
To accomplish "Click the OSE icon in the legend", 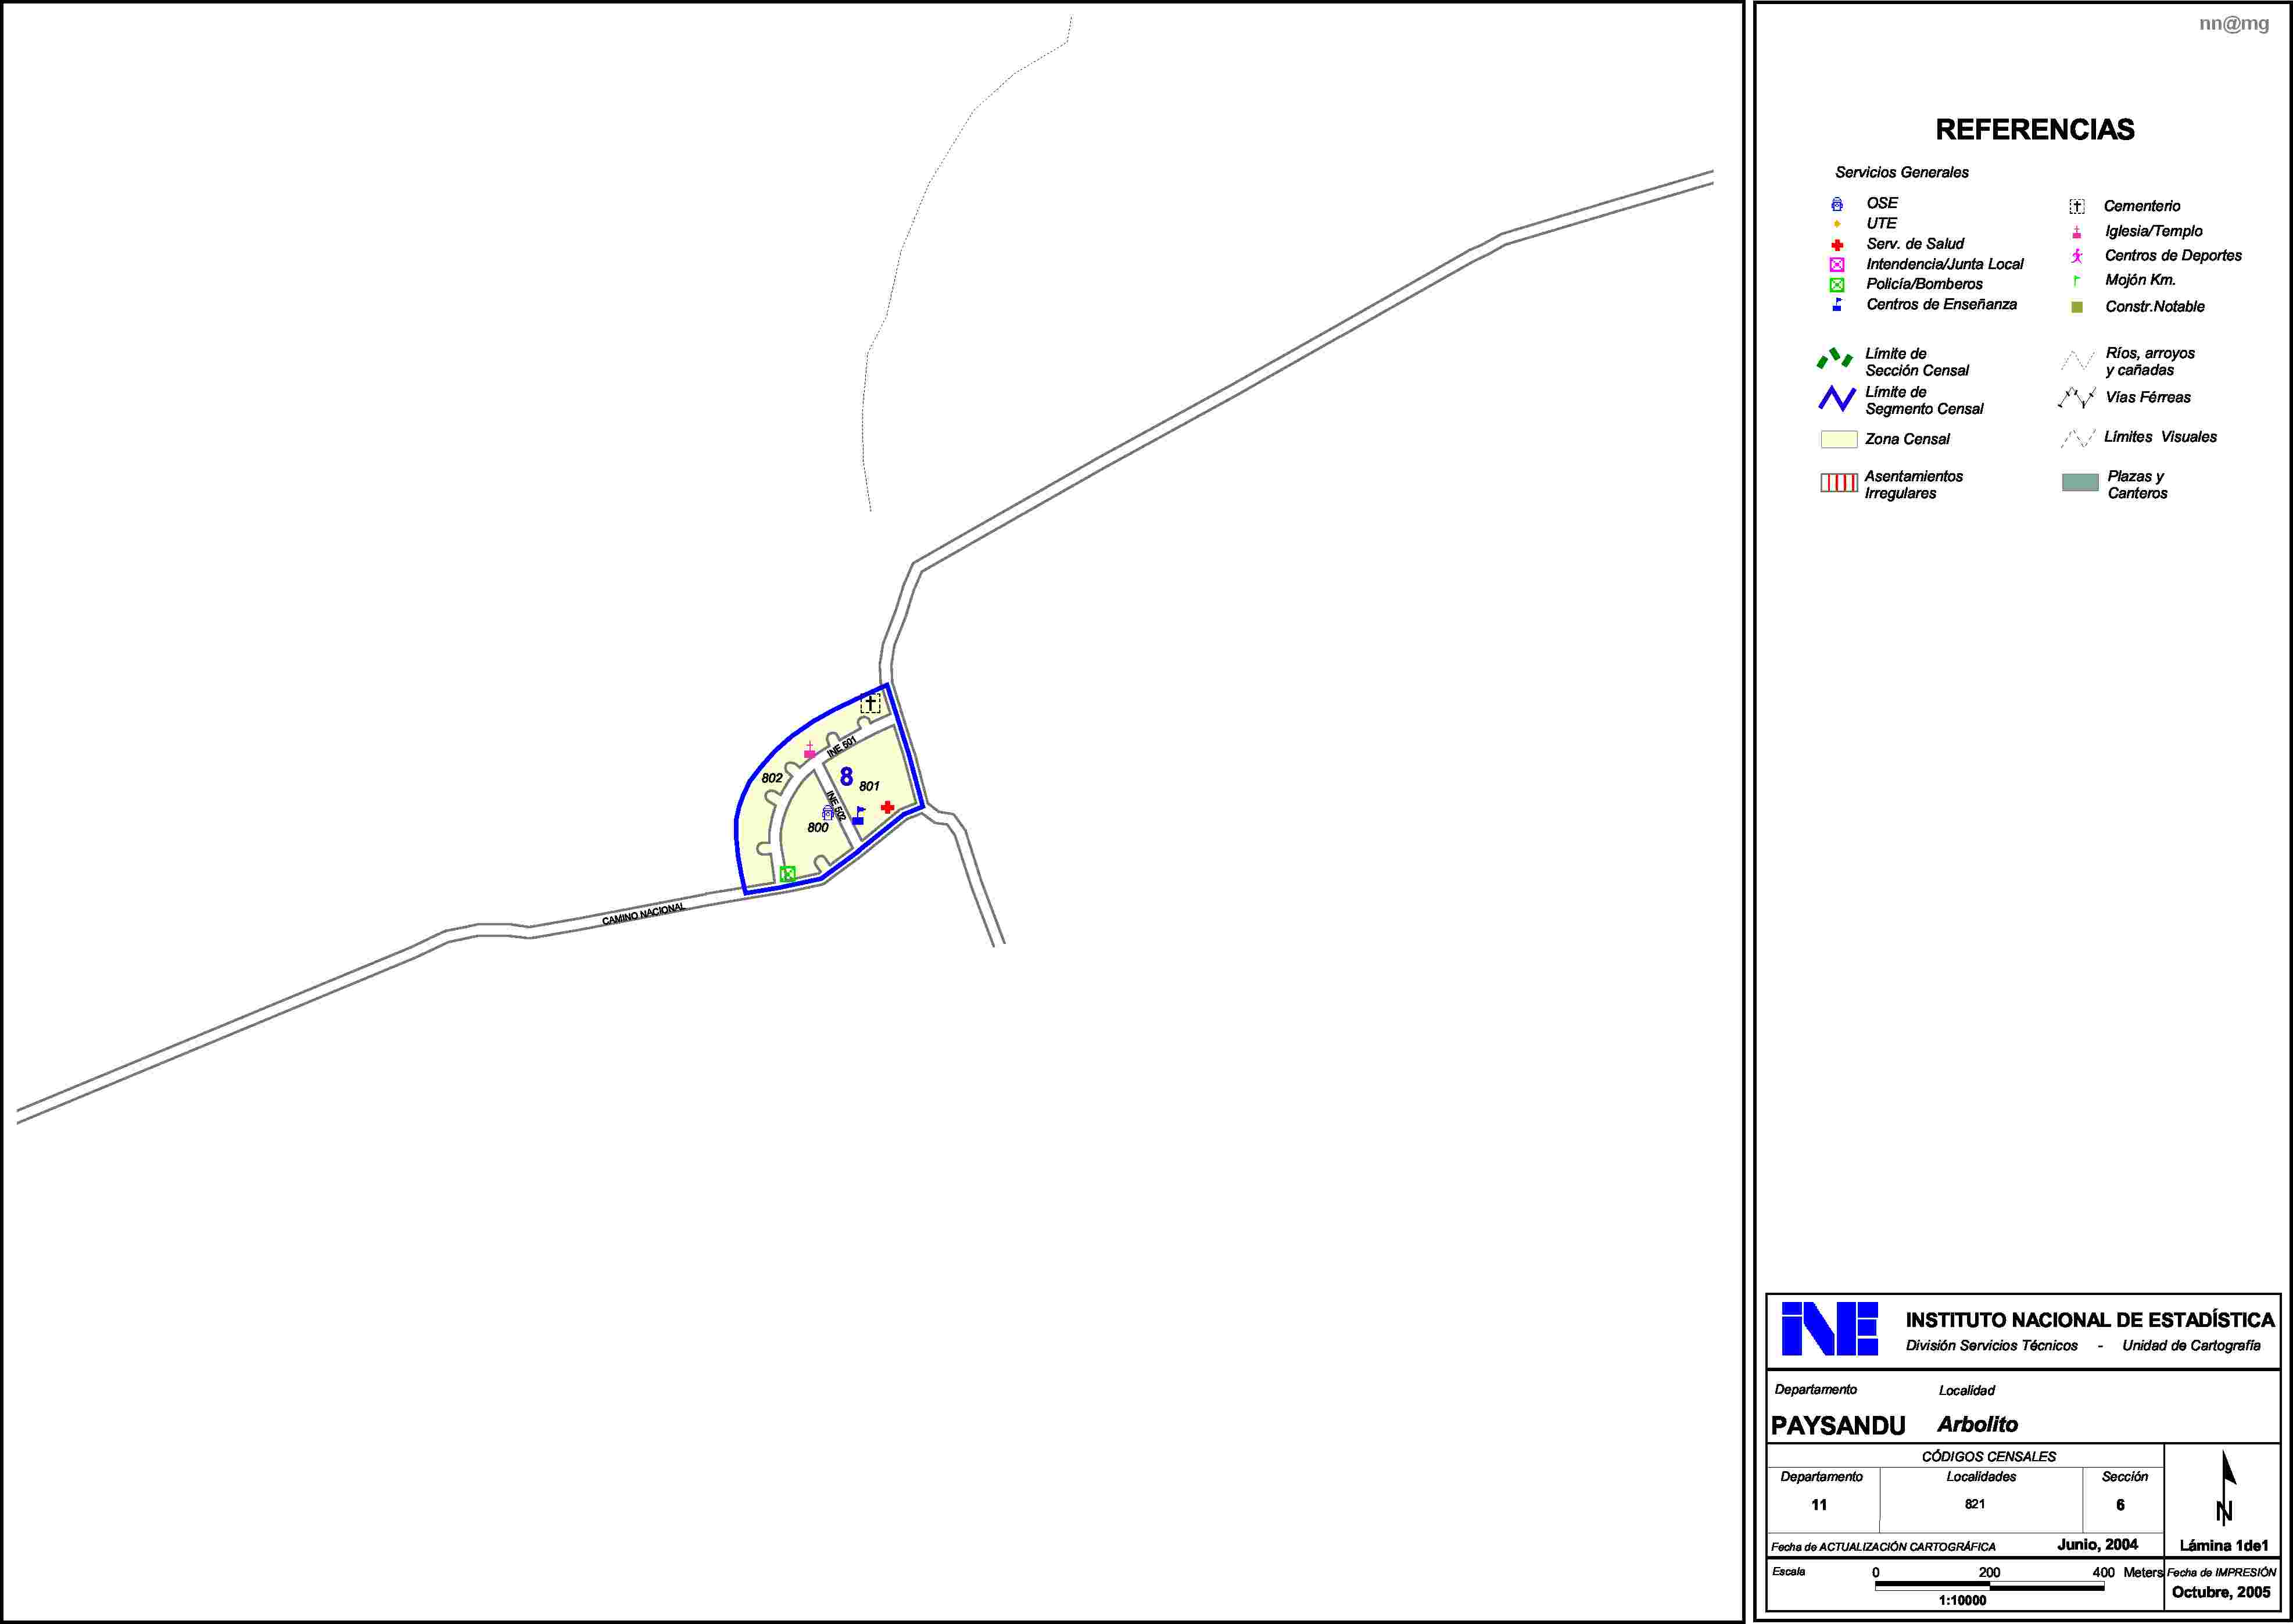I will click(x=1836, y=204).
